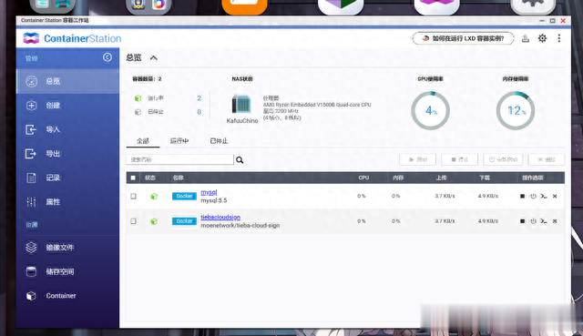Open the settings gear in ContainerStation header

click(543, 38)
